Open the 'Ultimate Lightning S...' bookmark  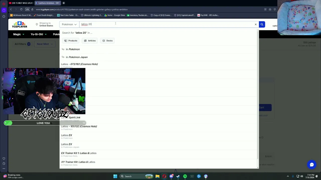92,15
